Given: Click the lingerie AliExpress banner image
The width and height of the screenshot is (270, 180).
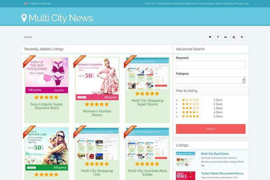Looking at the screenshot, I should pyautogui.click(x=47, y=76).
